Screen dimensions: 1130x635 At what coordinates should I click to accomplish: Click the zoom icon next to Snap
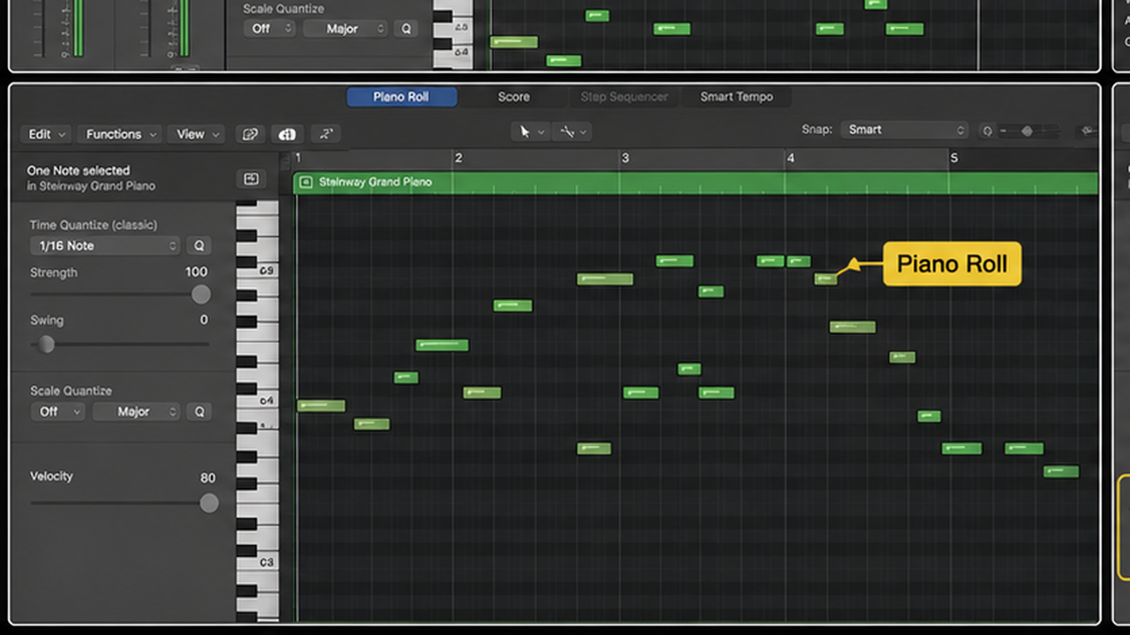point(988,131)
